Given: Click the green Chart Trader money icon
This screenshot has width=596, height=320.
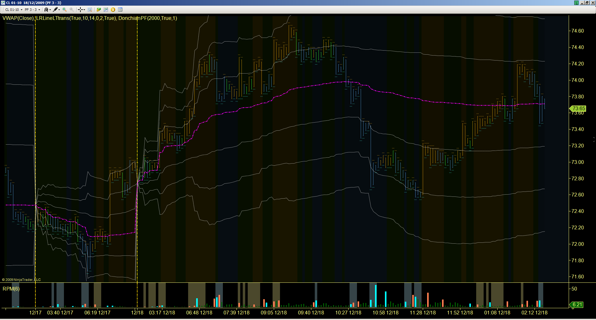Looking at the screenshot, I should point(99,10).
